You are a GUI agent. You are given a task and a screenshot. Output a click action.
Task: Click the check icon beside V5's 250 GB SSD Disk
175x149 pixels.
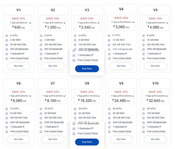[x=144, y=45]
